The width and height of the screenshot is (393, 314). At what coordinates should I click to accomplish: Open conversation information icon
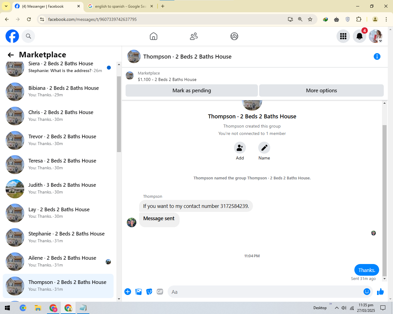coord(377,56)
